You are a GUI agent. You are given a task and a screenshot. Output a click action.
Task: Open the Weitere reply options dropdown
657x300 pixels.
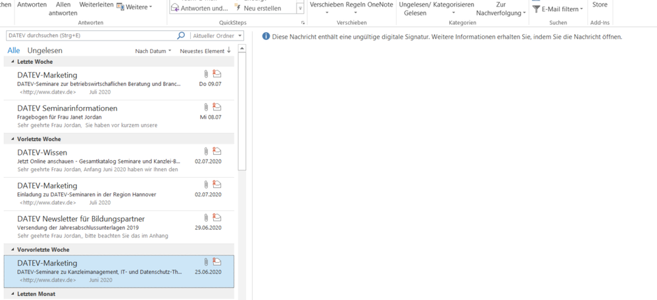click(x=135, y=7)
